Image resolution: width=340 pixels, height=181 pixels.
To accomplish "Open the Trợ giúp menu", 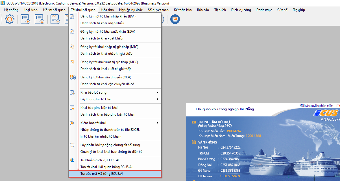I will click(299, 10).
